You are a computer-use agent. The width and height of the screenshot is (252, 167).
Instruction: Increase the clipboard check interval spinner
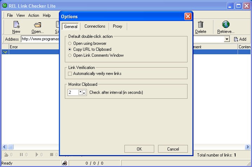(80, 92)
